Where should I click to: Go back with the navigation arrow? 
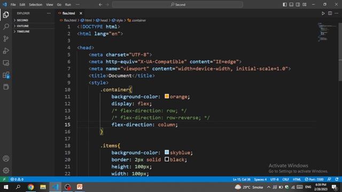[100, 5]
